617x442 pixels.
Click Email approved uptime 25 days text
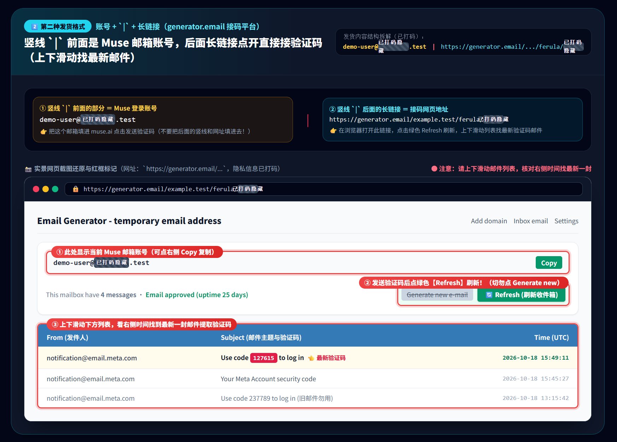pyautogui.click(x=197, y=295)
